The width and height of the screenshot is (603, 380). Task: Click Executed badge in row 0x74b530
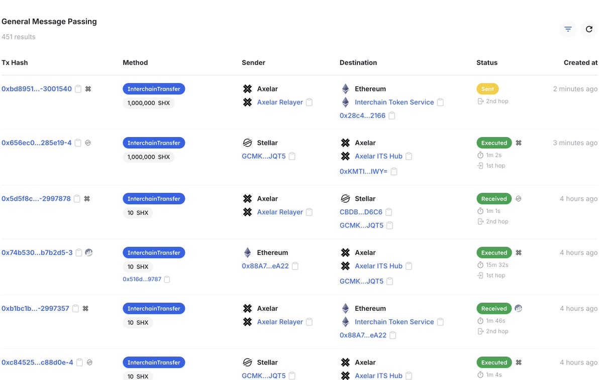(494, 253)
